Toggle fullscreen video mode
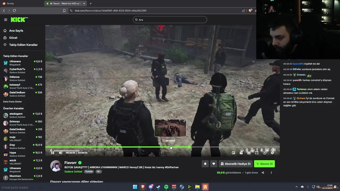Viewport: 340px width, 191px height. (x=257, y=153)
